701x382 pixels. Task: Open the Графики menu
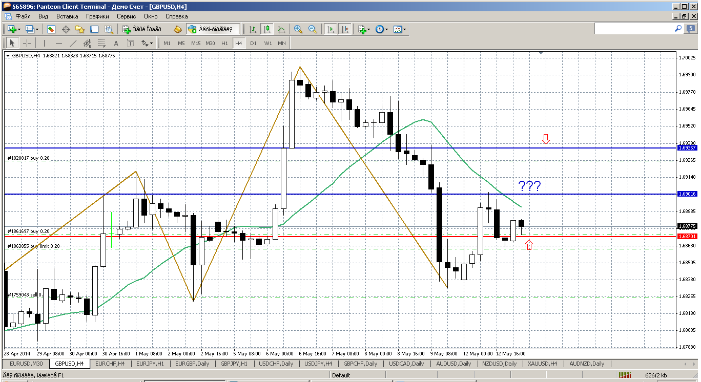click(x=97, y=16)
